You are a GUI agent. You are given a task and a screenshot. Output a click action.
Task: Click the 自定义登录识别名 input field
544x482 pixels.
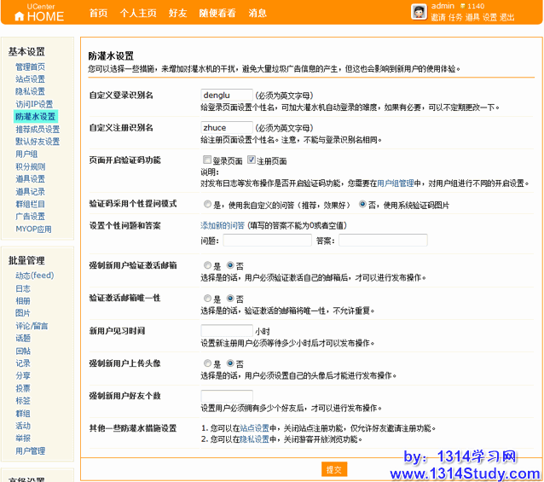click(226, 95)
